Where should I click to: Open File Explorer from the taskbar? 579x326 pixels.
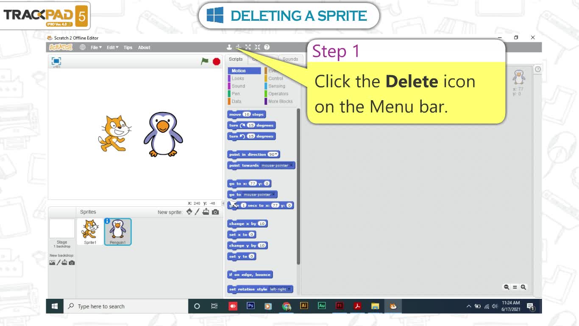pyautogui.click(x=375, y=306)
